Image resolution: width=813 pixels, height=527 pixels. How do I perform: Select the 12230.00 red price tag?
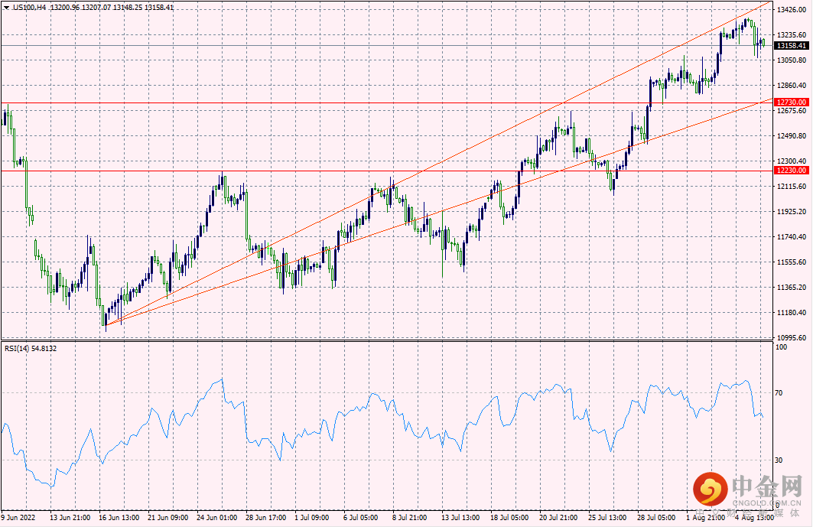click(792, 171)
